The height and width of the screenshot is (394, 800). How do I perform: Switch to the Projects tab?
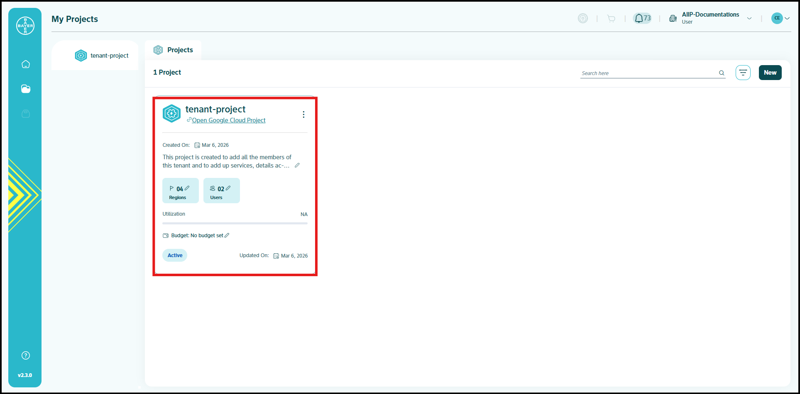[174, 50]
